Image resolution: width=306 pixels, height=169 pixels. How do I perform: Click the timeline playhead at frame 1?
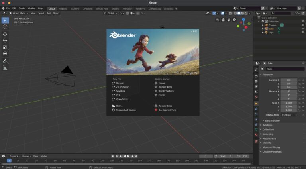[9, 161]
